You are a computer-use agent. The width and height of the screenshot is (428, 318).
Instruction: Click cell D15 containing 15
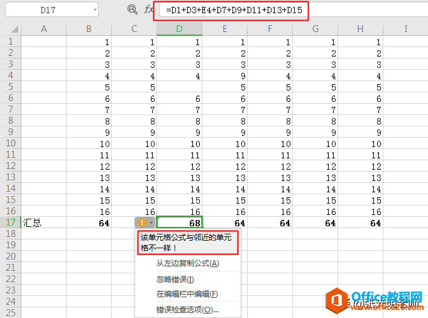click(x=179, y=200)
